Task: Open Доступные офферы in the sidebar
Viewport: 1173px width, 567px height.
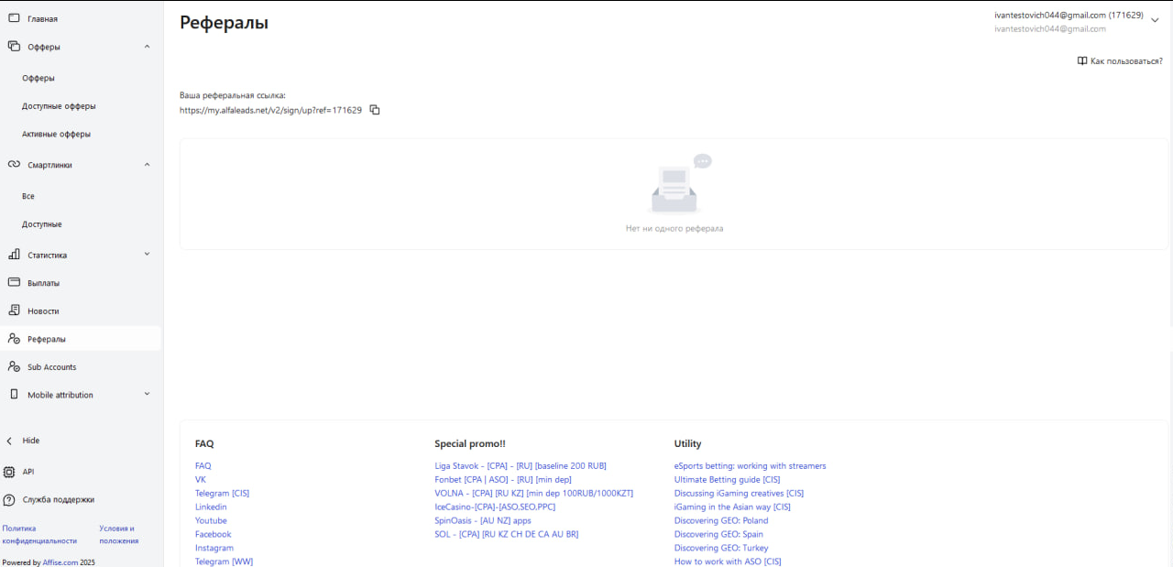Action: click(x=59, y=106)
